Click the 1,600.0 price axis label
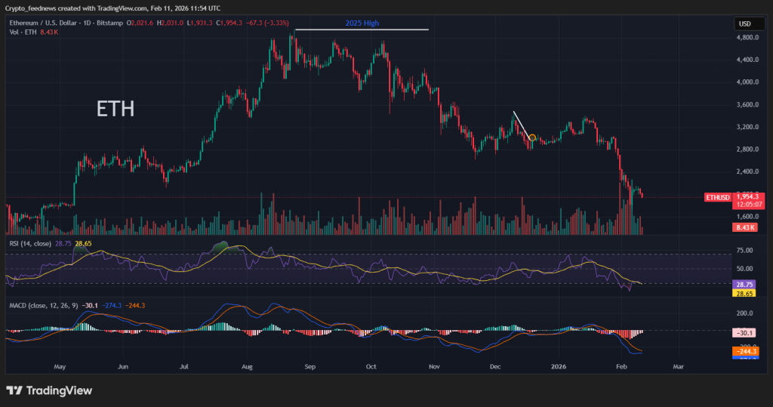Screen dimensions: 773x407 point(747,217)
